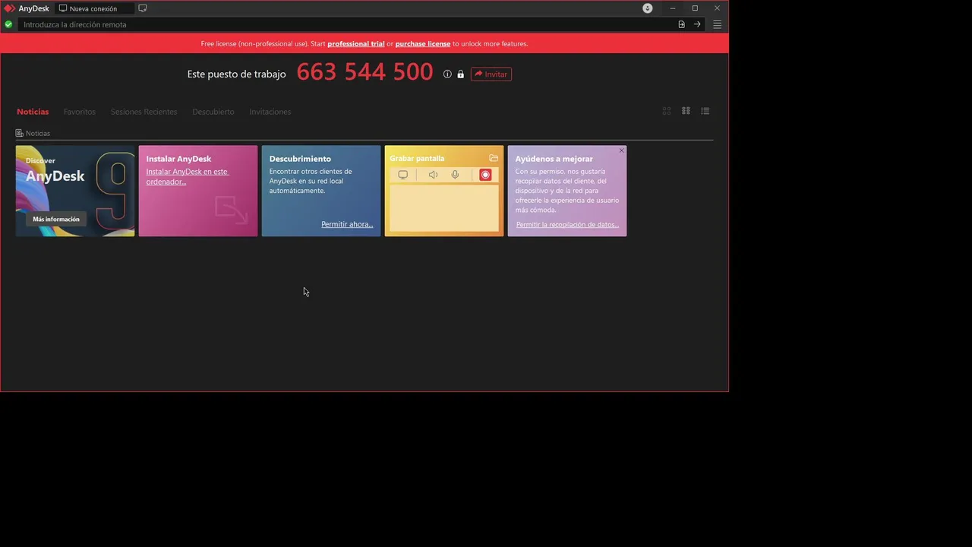
Task: Click the Permitir ahora link
Action: [347, 224]
